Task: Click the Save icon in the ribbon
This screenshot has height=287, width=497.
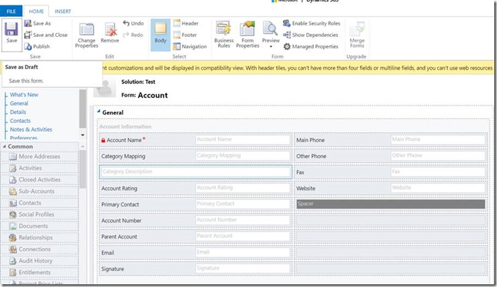Action: (11, 32)
